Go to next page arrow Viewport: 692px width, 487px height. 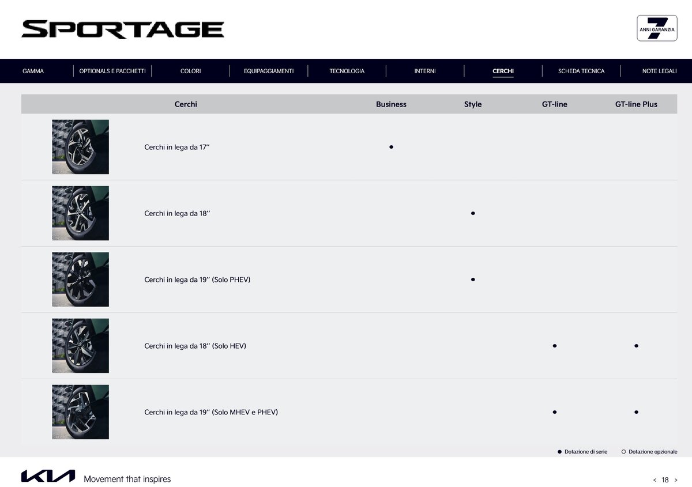[x=676, y=480]
